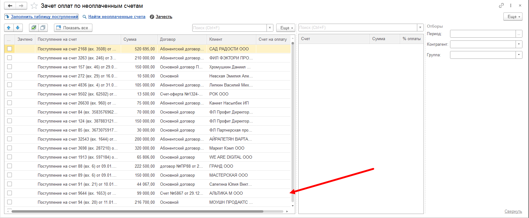Open the Группа filter dropdown
Screen dimensions: 529x218
point(519,55)
